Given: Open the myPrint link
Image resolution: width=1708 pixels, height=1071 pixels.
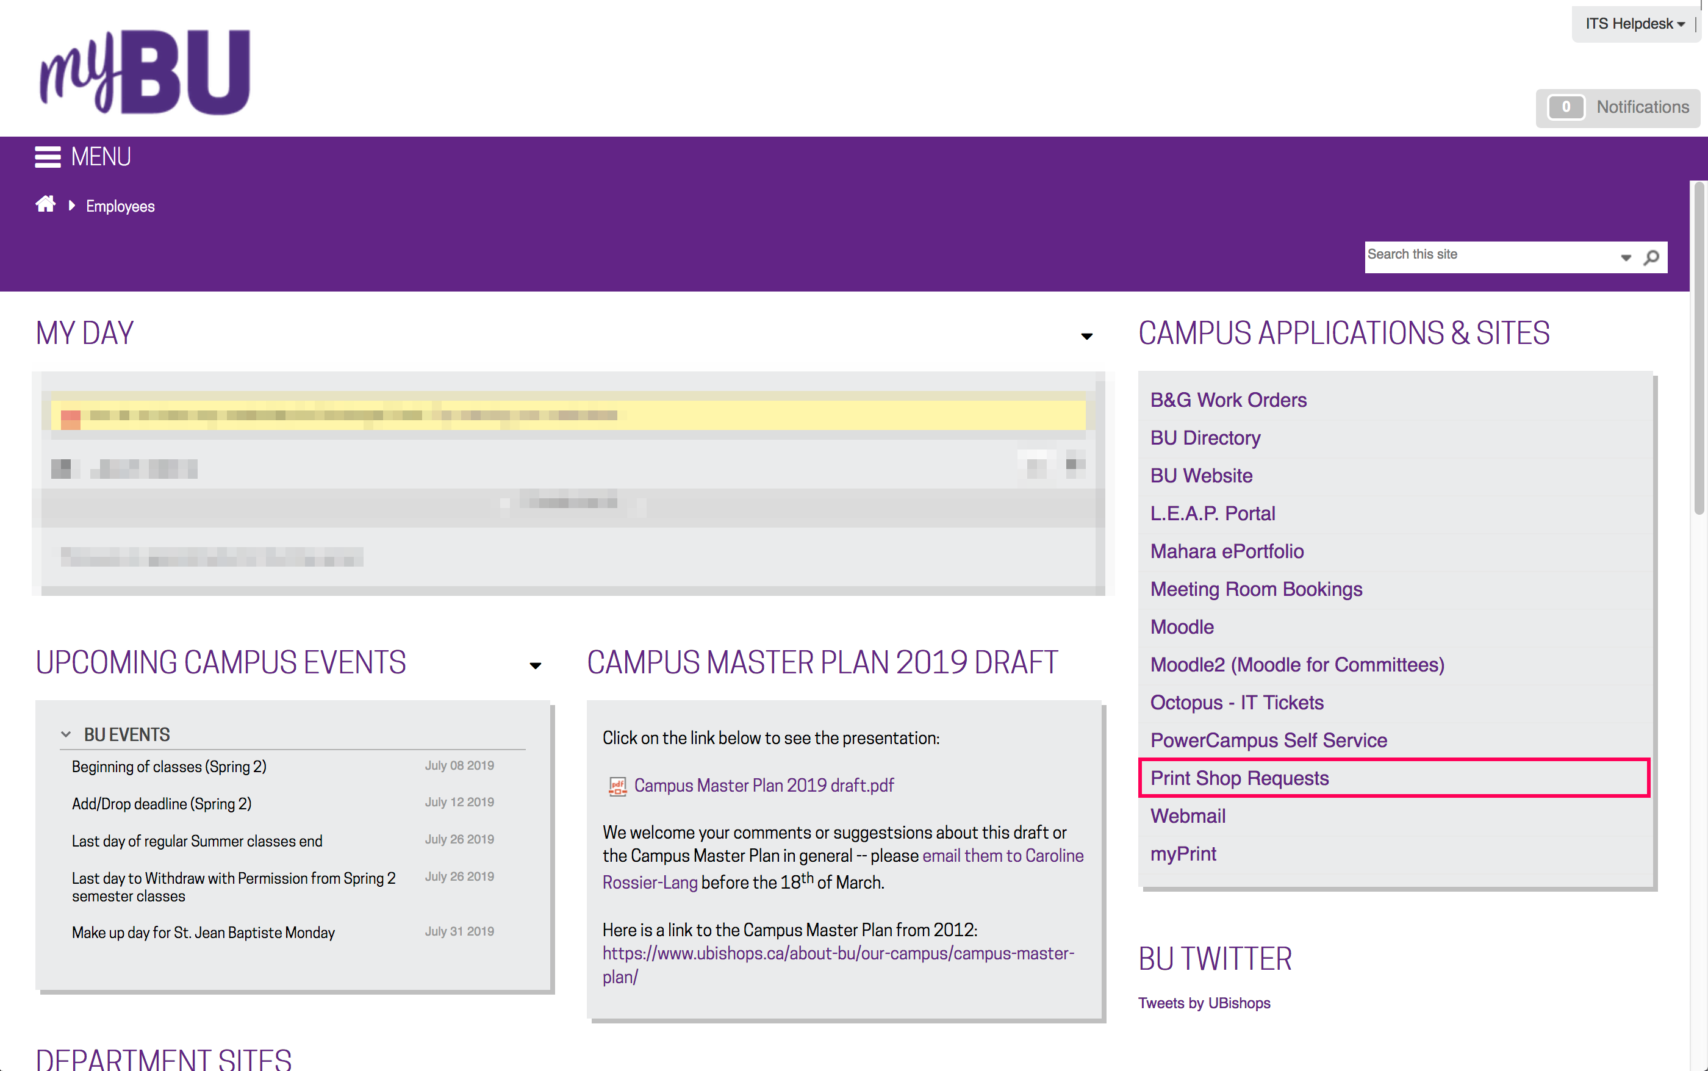Looking at the screenshot, I should (1183, 853).
